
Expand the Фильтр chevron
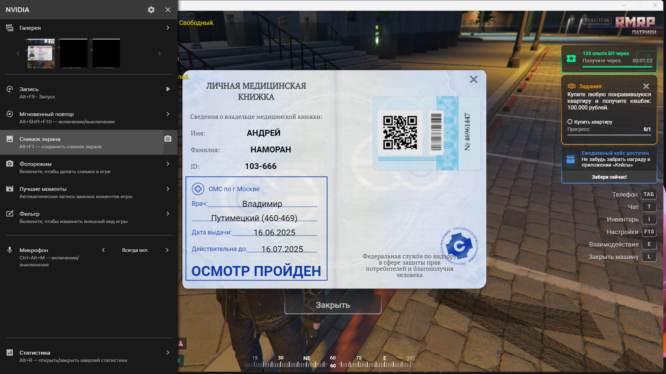point(168,214)
